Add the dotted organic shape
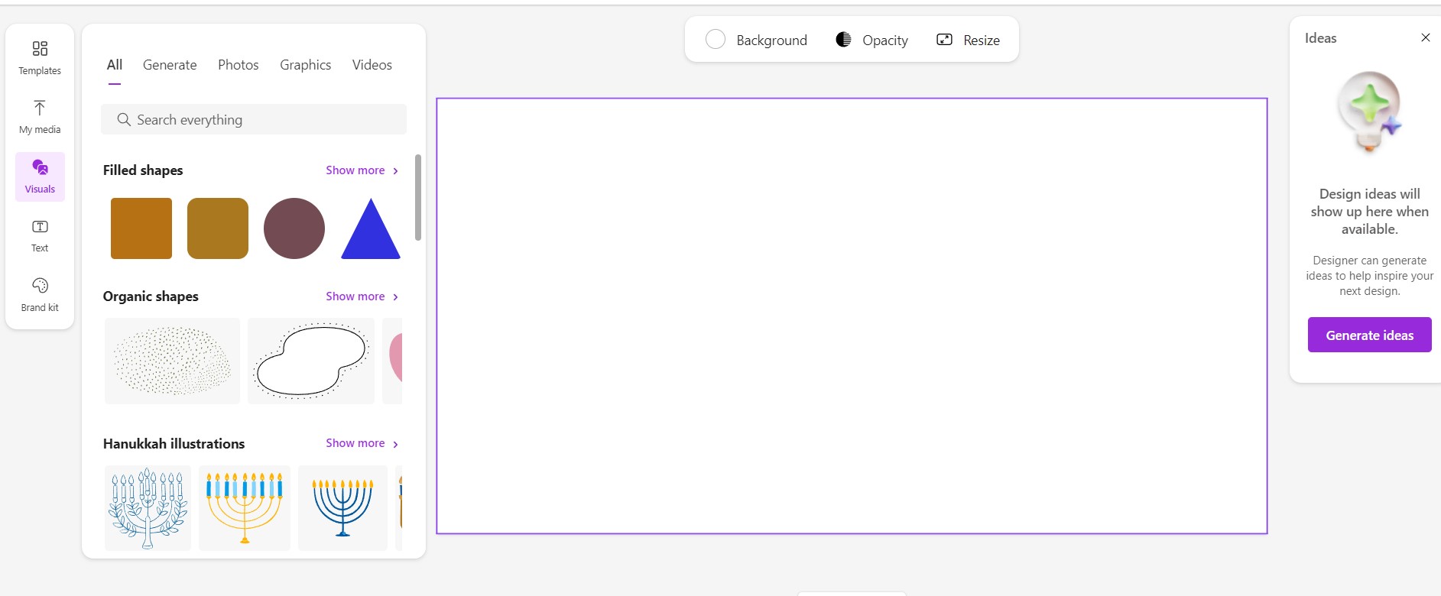Screen dimensions: 1441x596 pyautogui.click(x=172, y=361)
